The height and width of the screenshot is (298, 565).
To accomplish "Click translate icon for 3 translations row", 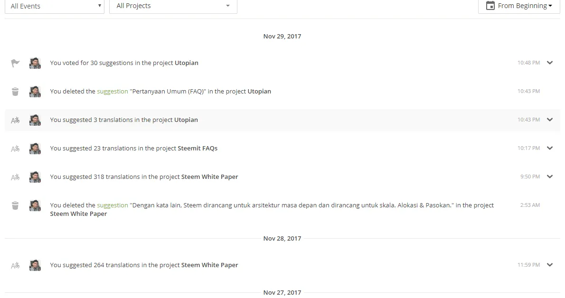I will (x=15, y=121).
